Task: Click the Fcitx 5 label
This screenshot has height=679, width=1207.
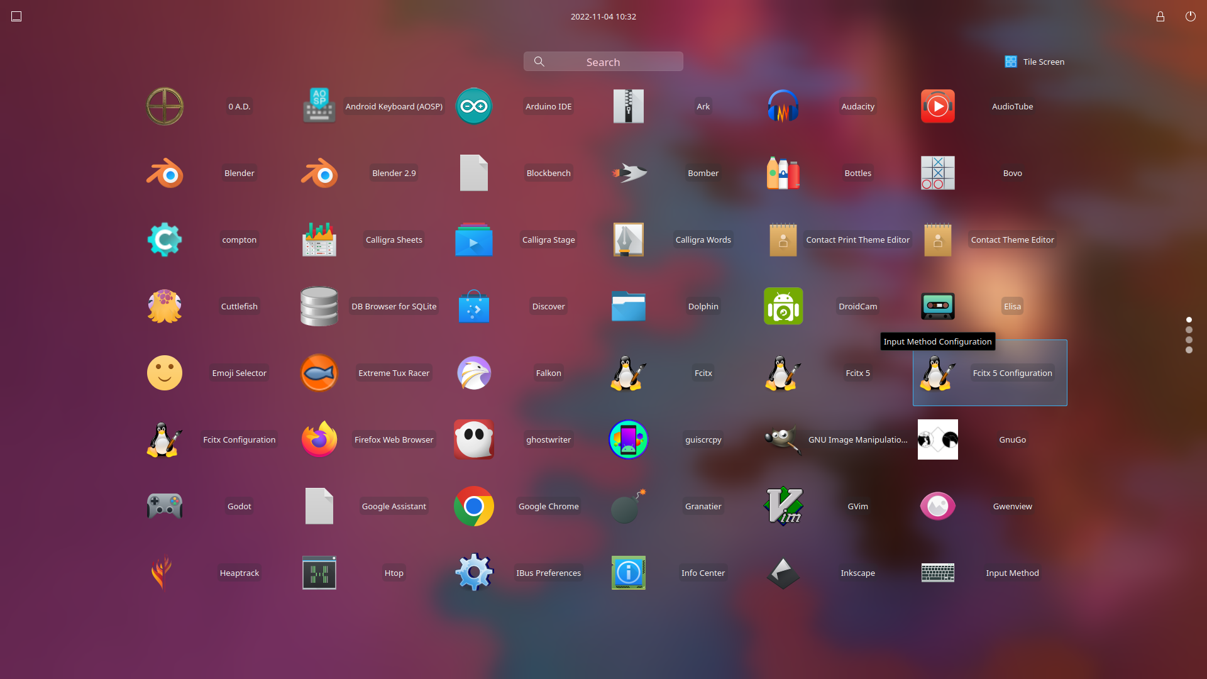Action: 858,373
